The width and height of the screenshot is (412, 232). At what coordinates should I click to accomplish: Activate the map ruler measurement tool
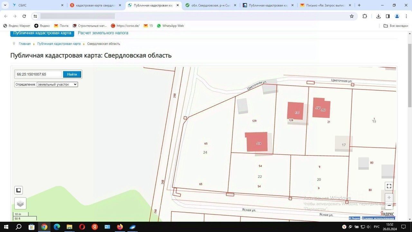19,190
